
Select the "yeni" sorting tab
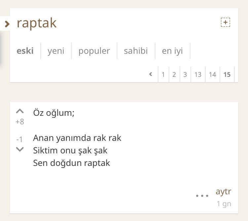coord(56,51)
